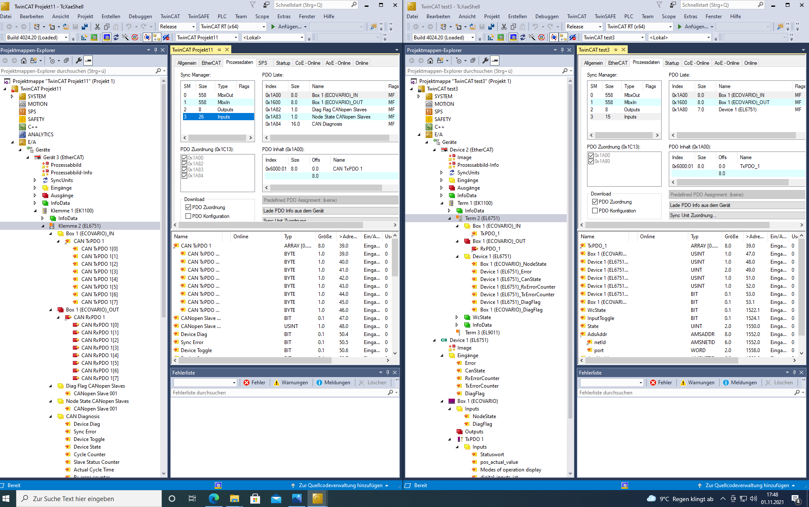Viewport: 809px width, 507px height.
Task: Open Fehlerliste filter dropdown in Projekt11
Action: [x=234, y=383]
